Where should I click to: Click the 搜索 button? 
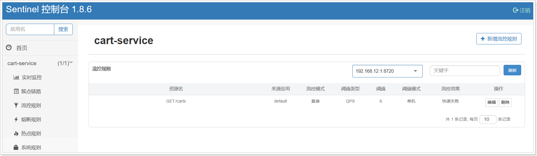coord(63,29)
